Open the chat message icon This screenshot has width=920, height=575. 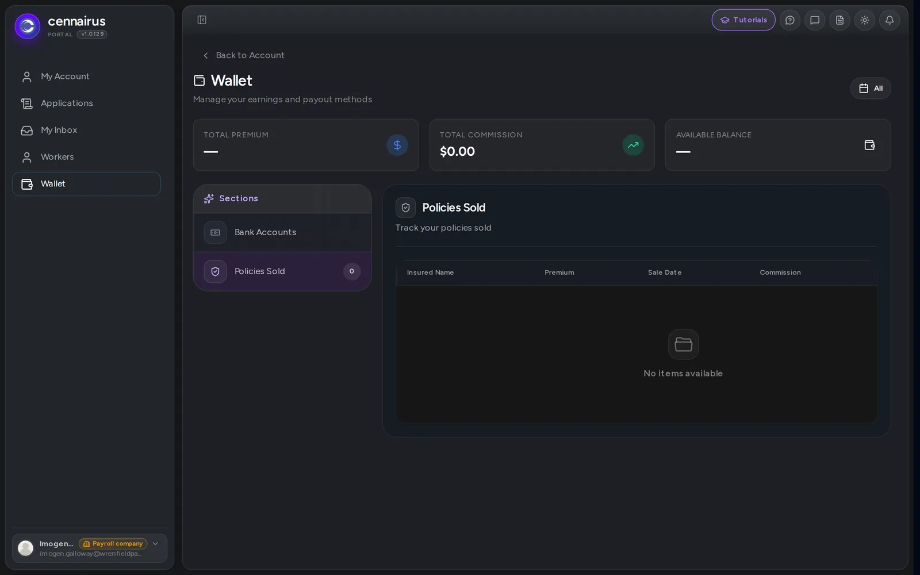pos(815,20)
